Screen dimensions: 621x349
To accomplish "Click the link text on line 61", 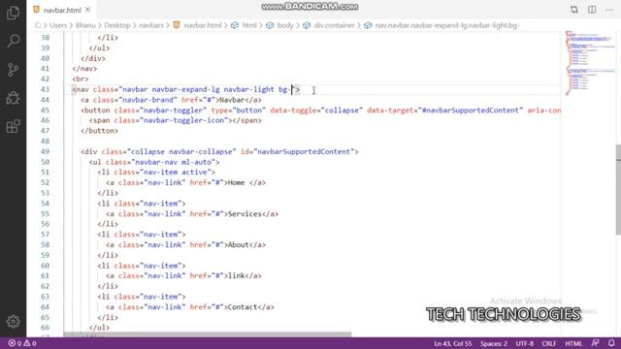I will point(236,275).
